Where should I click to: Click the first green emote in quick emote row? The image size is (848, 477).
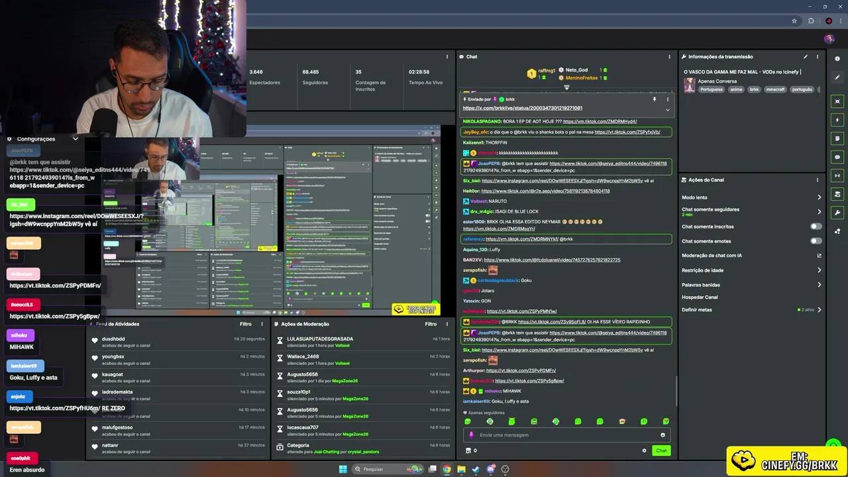468,421
